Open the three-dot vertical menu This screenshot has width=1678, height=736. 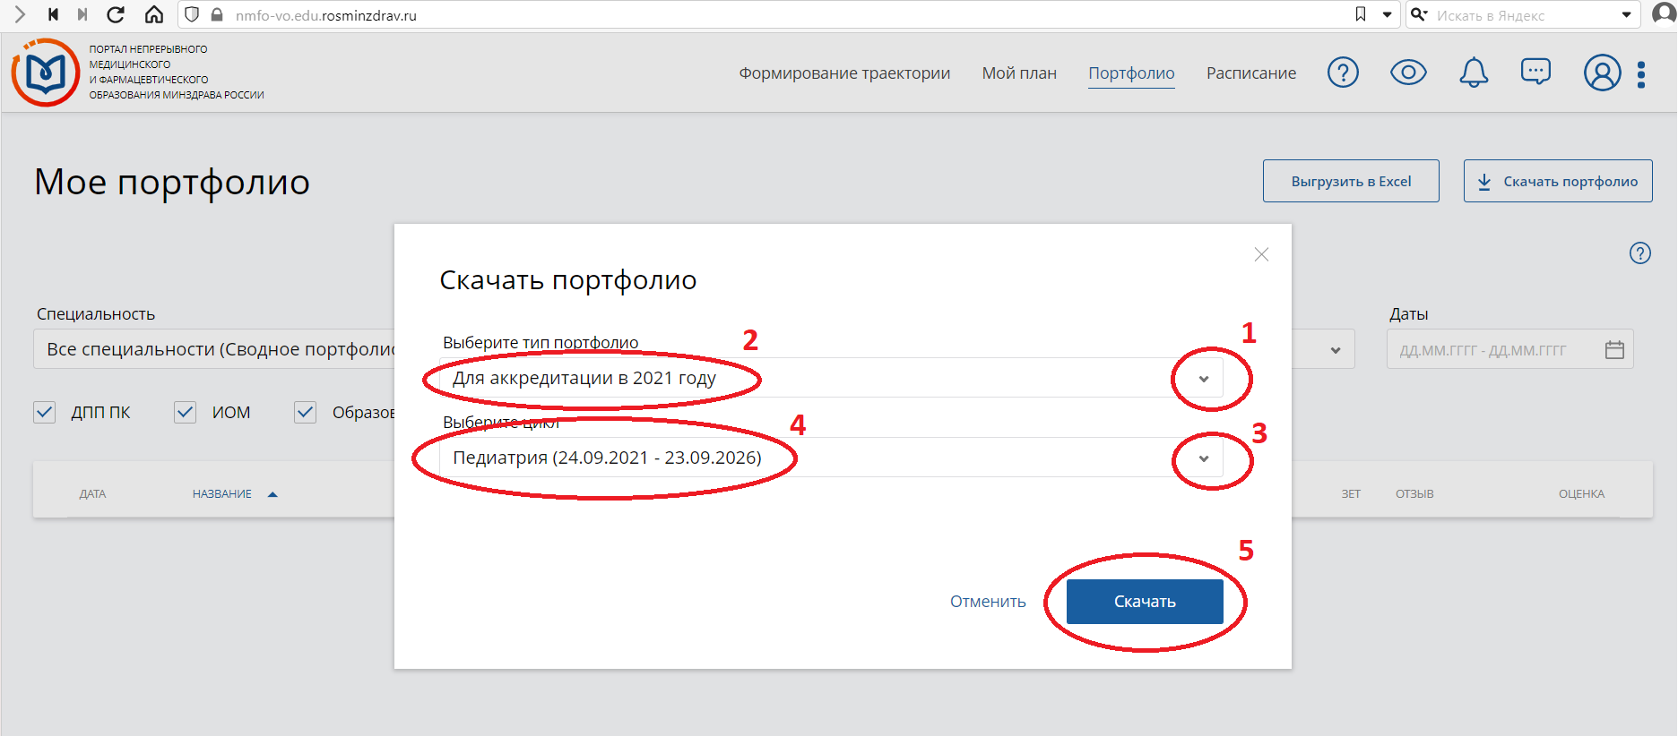(x=1641, y=74)
